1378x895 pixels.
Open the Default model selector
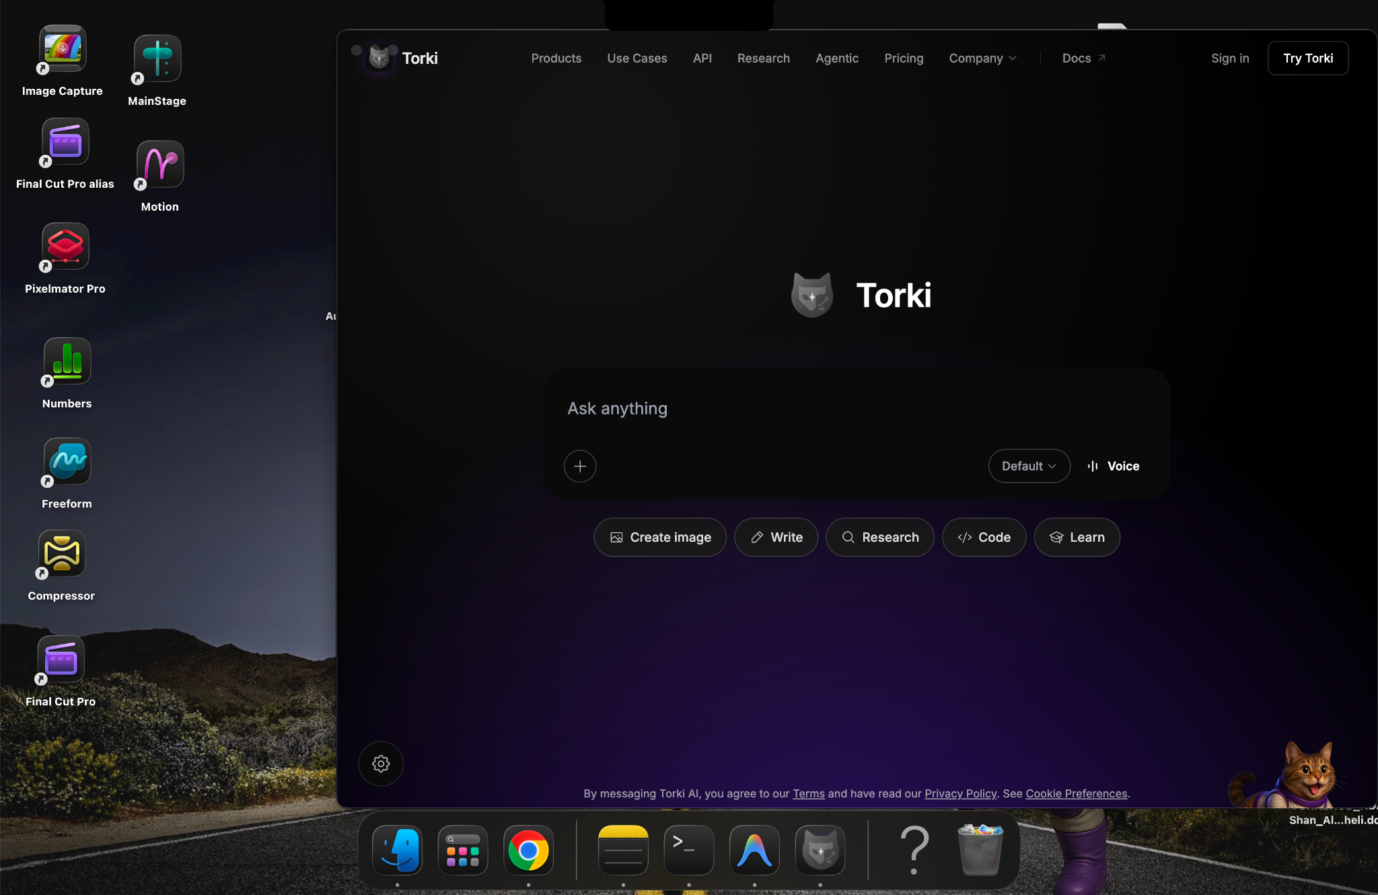pyautogui.click(x=1028, y=466)
